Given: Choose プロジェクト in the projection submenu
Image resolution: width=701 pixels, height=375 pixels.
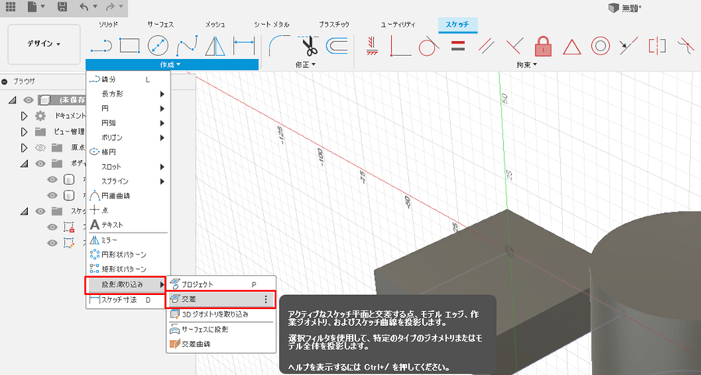Looking at the screenshot, I should [x=221, y=285].
